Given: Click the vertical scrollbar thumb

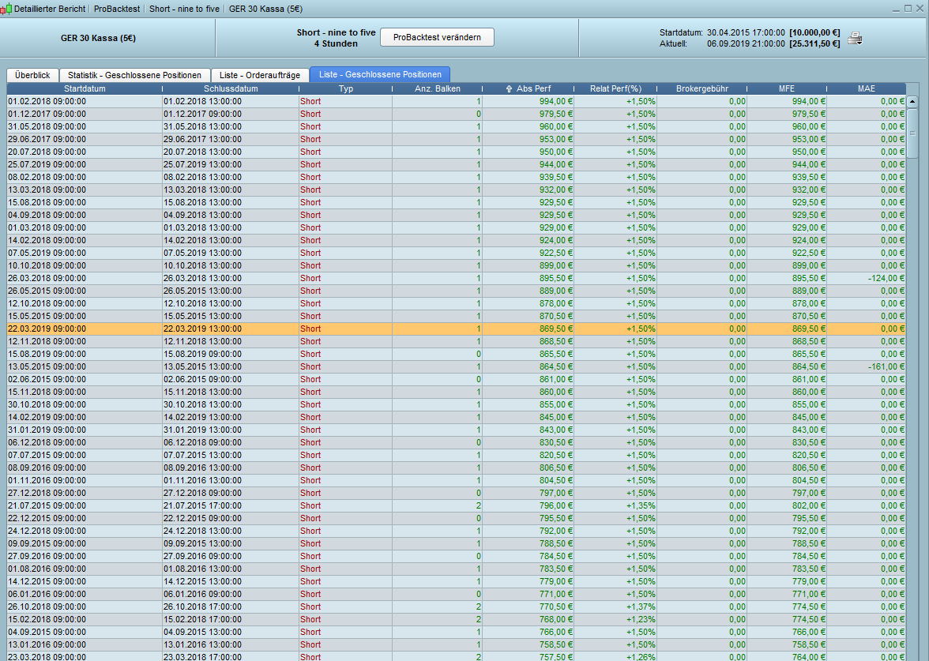Looking at the screenshot, I should (912, 133).
